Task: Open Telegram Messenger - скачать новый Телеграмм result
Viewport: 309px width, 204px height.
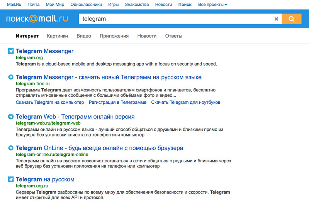Action: tap(109, 77)
